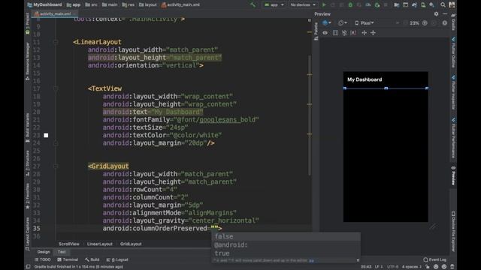Open the Event Log
The height and width of the screenshot is (270, 481).
coord(434,259)
